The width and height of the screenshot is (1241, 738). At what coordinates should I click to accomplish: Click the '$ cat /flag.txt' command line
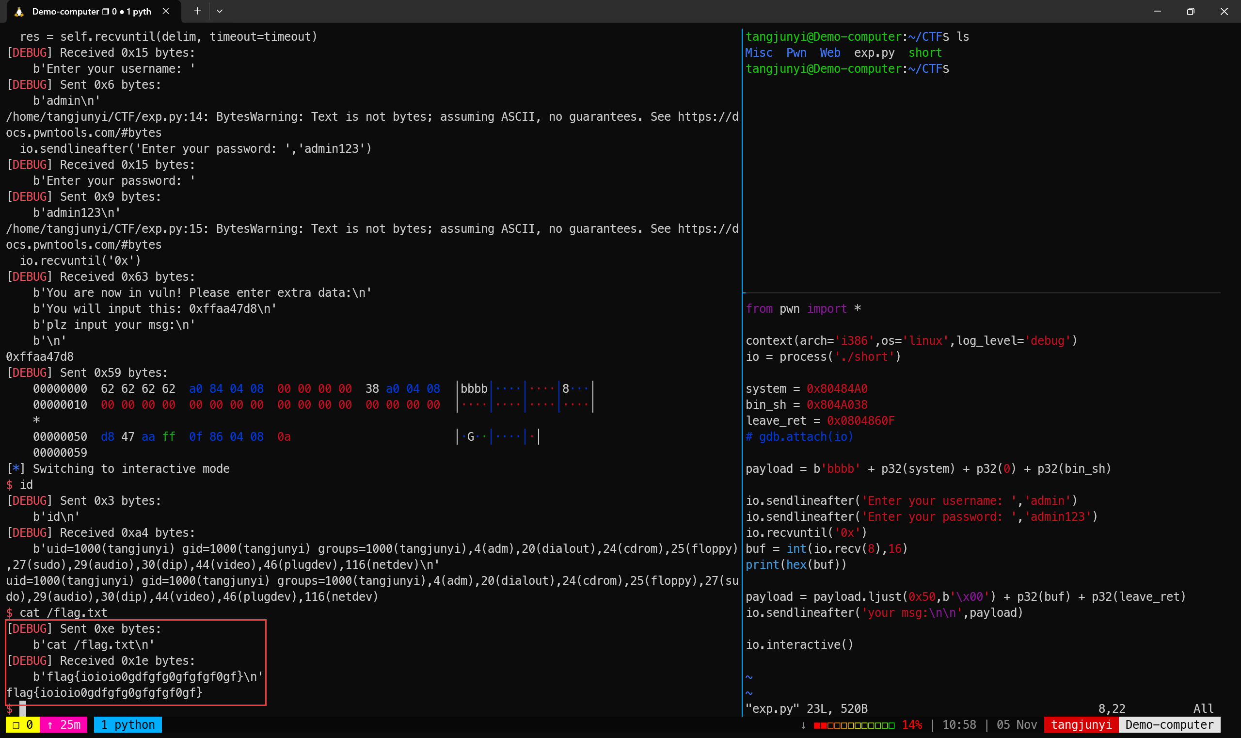[57, 613]
